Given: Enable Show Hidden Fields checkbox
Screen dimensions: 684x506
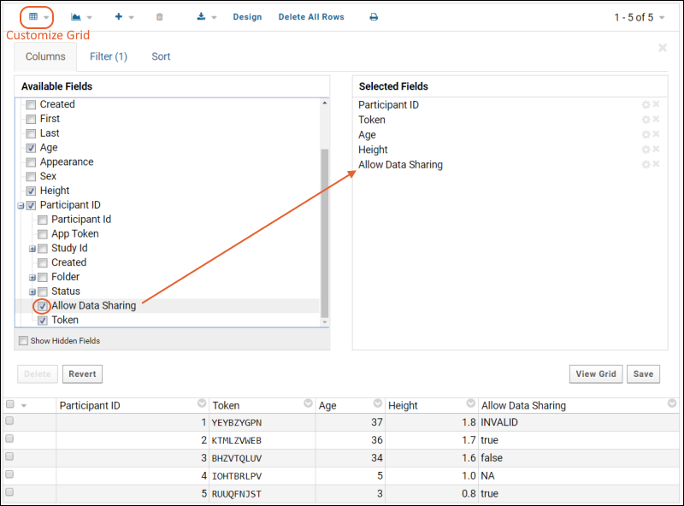Looking at the screenshot, I should (x=24, y=340).
